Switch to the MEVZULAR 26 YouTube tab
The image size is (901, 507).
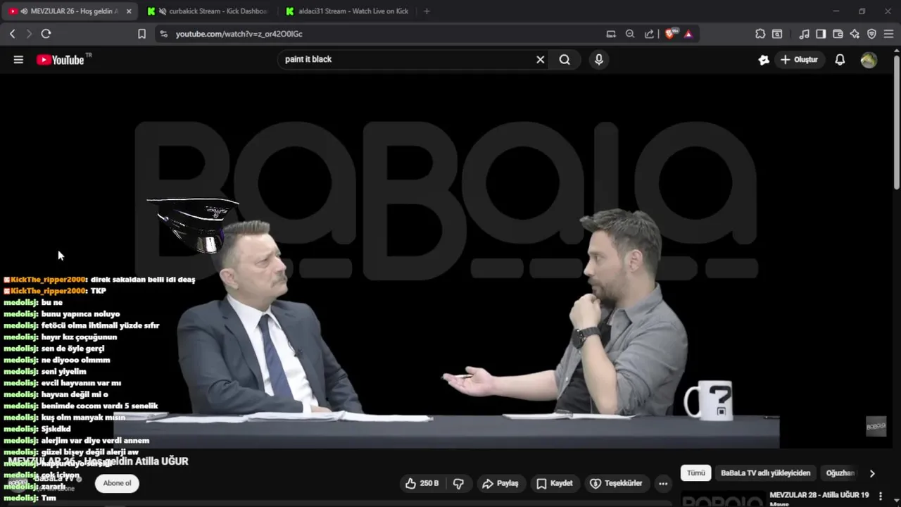(70, 11)
